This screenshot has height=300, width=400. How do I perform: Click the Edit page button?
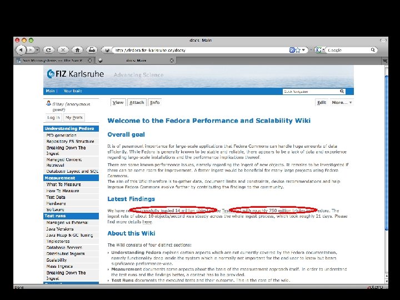(322, 103)
